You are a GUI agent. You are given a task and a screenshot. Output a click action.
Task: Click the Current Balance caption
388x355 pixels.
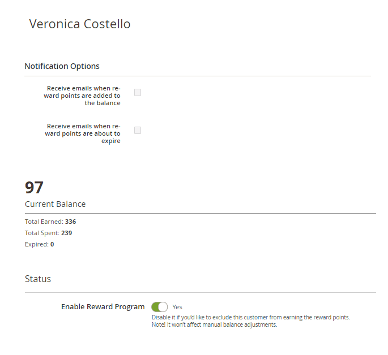pos(55,204)
